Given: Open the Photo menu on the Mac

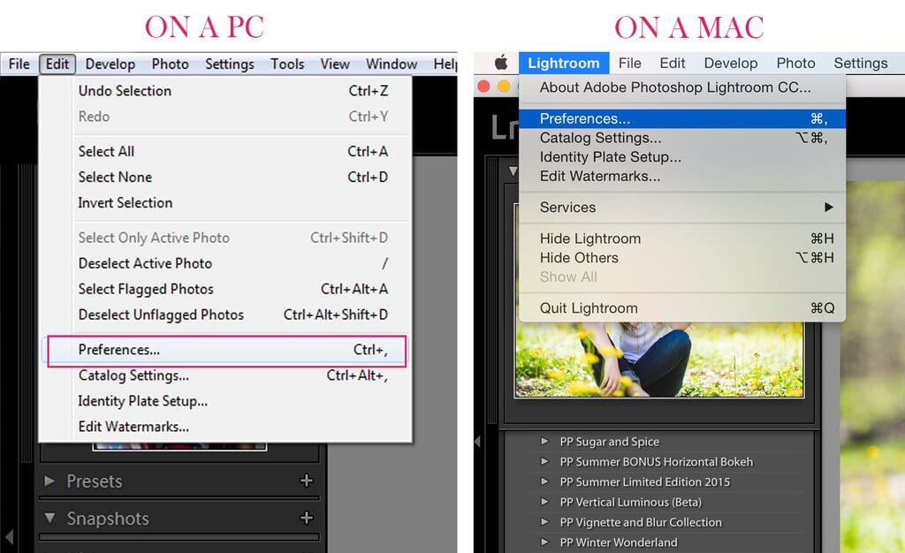Looking at the screenshot, I should pyautogui.click(x=795, y=63).
